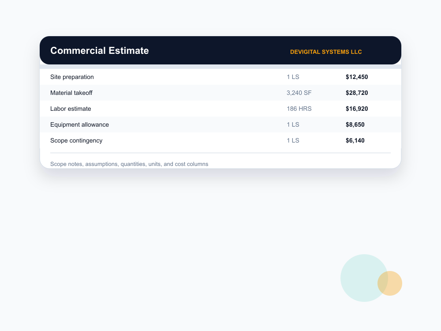Click the Commercial Estimate title
This screenshot has width=441, height=331.
(99, 51)
